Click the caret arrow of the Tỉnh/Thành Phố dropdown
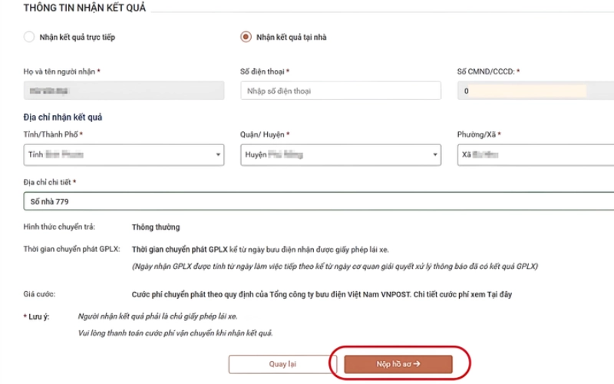This screenshot has height=384, width=614. click(x=219, y=155)
